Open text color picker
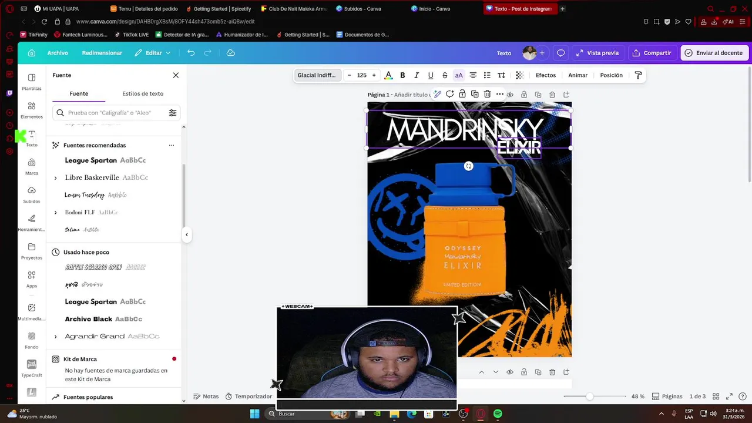Screen dimensions: 752x423 tap(388, 75)
